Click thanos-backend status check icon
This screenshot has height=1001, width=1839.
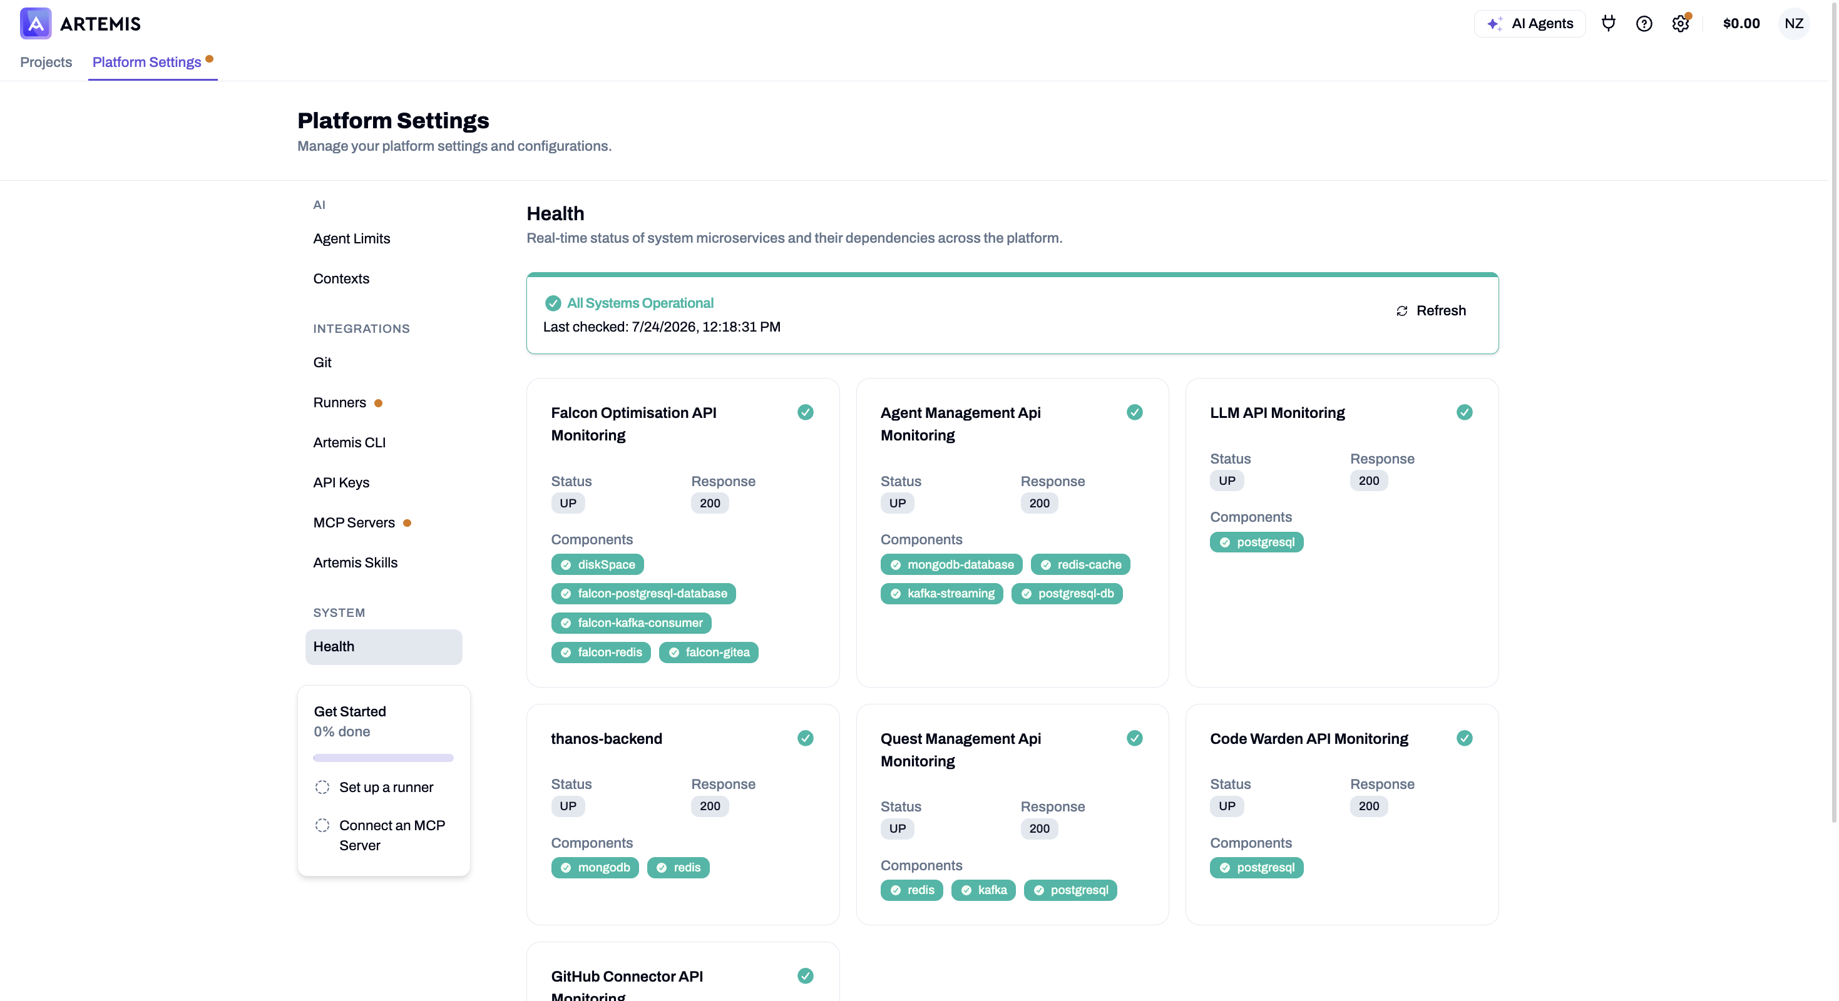tap(806, 738)
